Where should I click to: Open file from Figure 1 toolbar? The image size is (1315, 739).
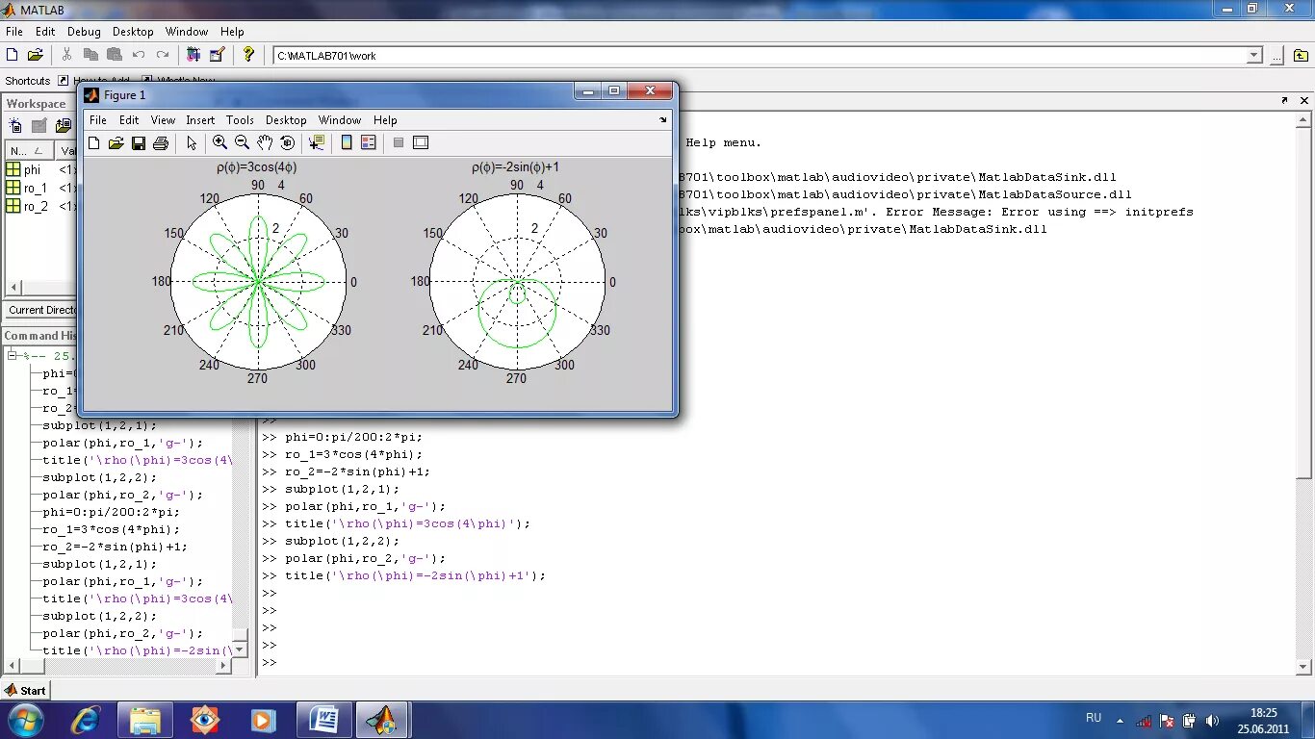point(116,143)
